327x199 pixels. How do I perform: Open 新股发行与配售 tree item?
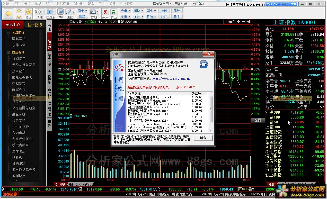click(x=24, y=65)
